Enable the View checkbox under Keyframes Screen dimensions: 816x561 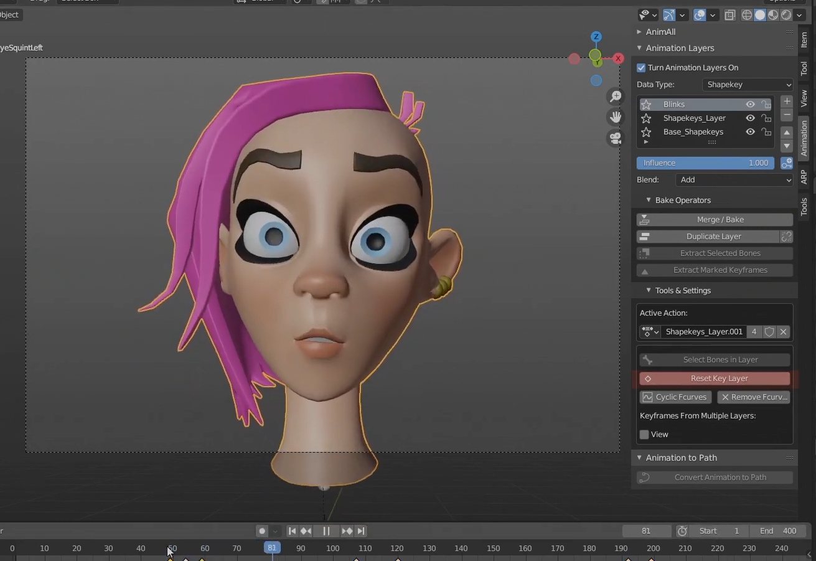tap(644, 435)
